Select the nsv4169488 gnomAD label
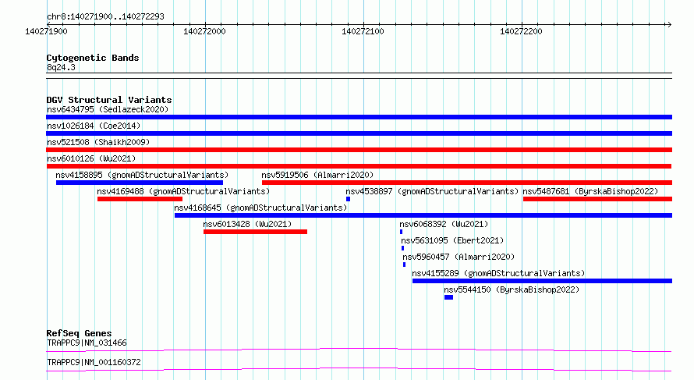 pyautogui.click(x=183, y=191)
